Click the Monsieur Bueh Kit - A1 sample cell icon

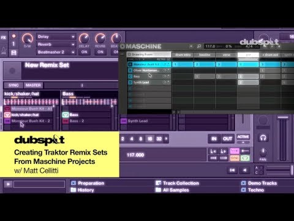[x=7, y=109]
